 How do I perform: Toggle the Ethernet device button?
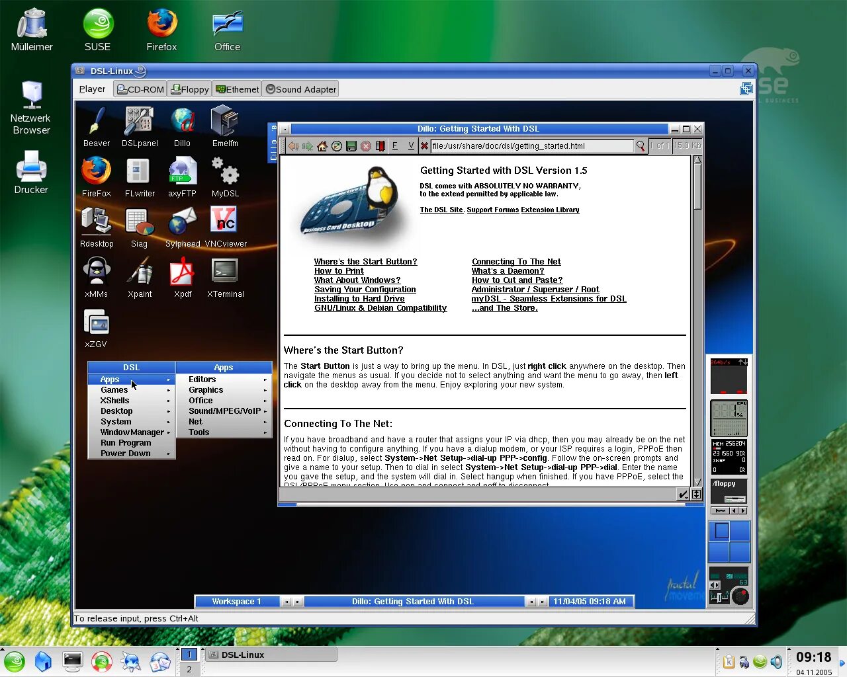coord(237,89)
